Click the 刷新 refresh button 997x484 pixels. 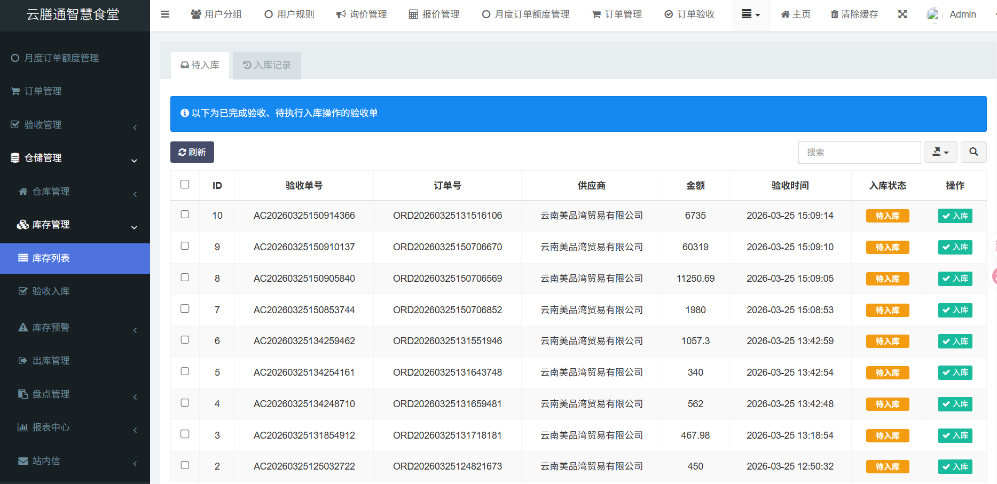tap(192, 152)
